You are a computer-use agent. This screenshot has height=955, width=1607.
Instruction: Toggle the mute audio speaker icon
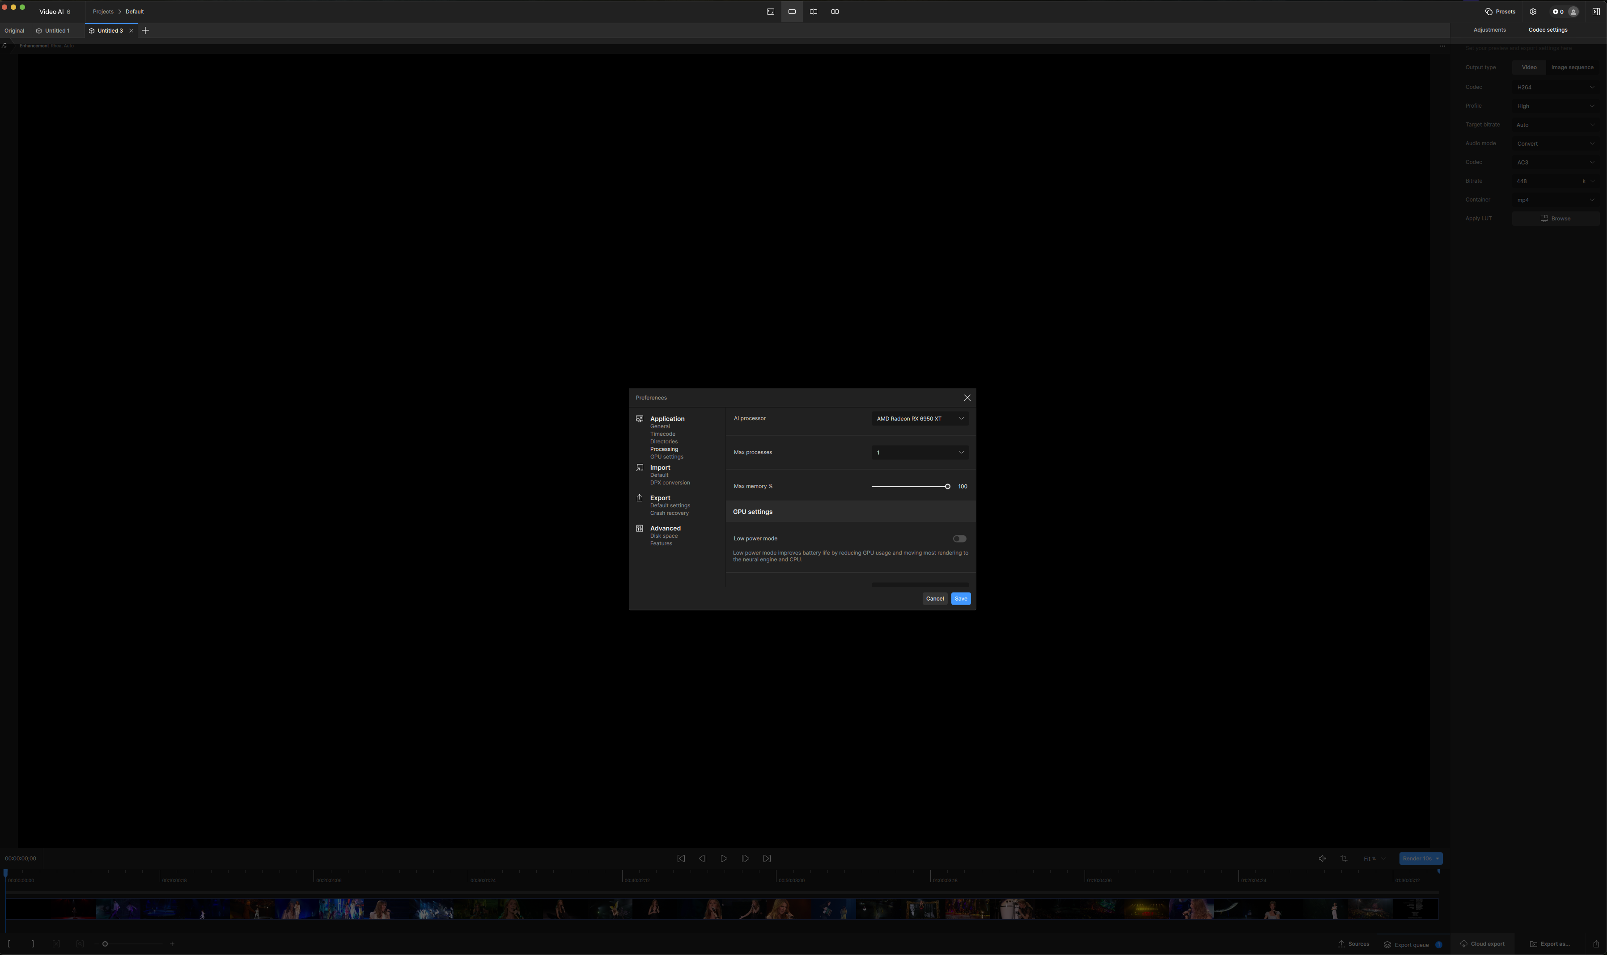[x=1322, y=858]
